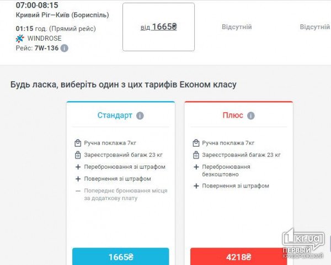Open the Стандарт tariff title
The height and width of the screenshot is (265, 331).
tap(115, 116)
